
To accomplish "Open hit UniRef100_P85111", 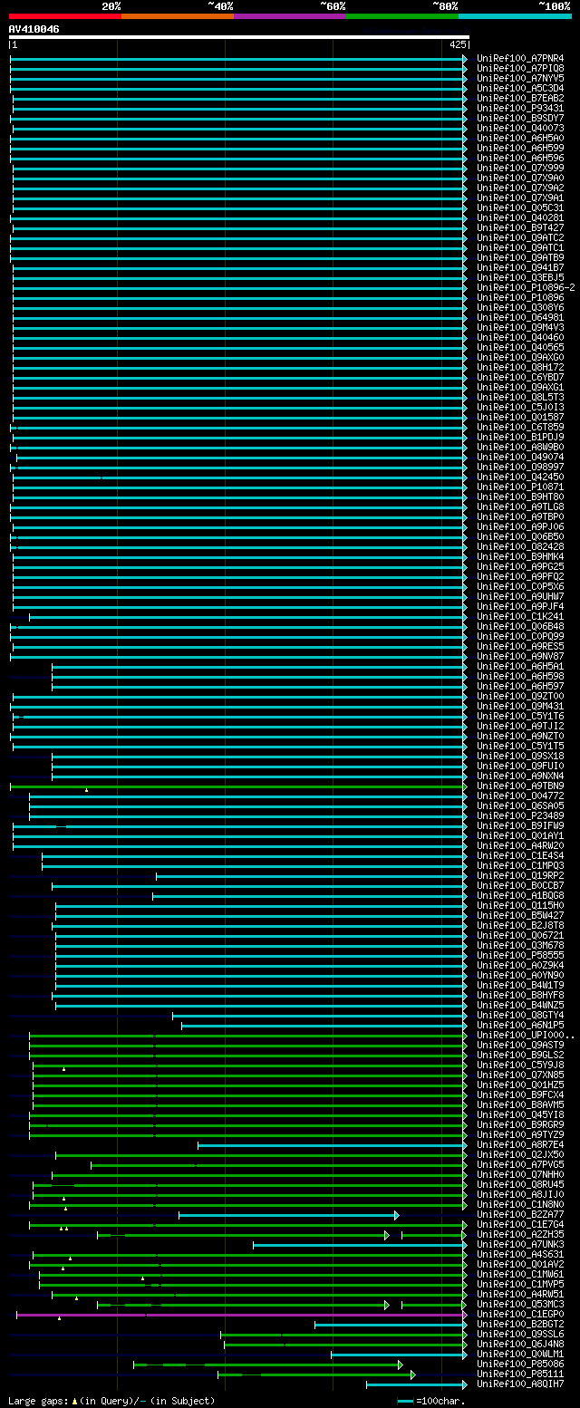I will [520, 1374].
